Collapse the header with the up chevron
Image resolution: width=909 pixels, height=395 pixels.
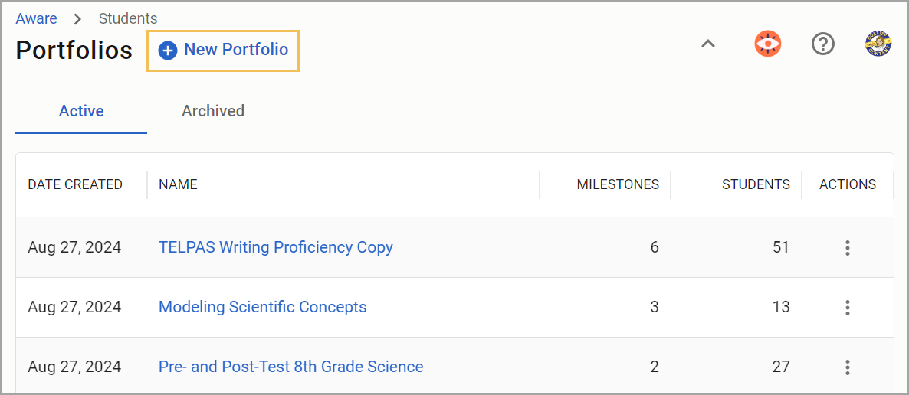coord(708,44)
